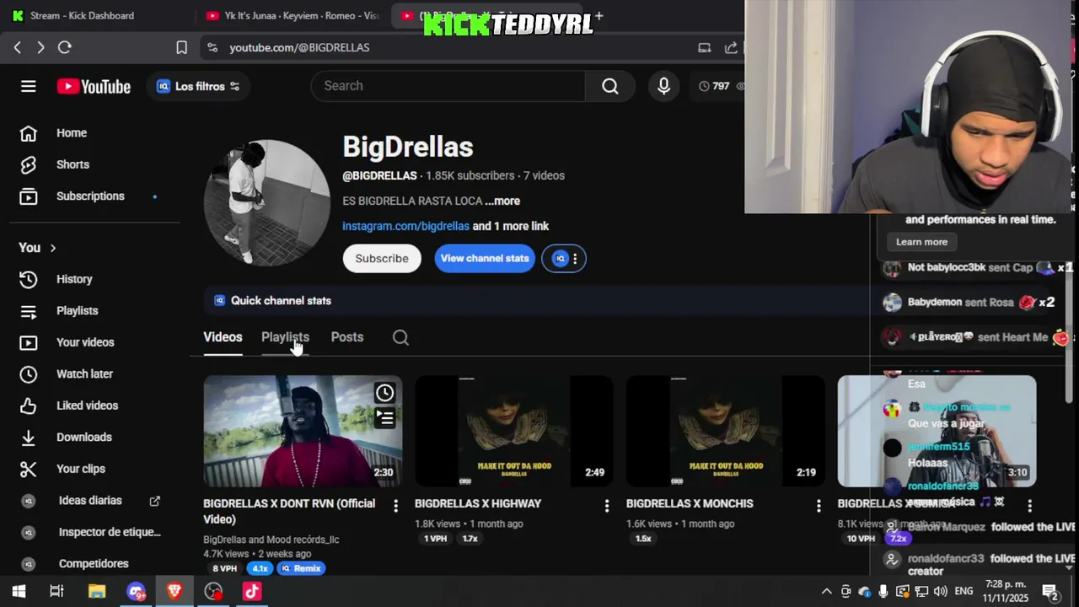Open Windows notification center icon
This screenshot has height=607, width=1079.
[1050, 591]
